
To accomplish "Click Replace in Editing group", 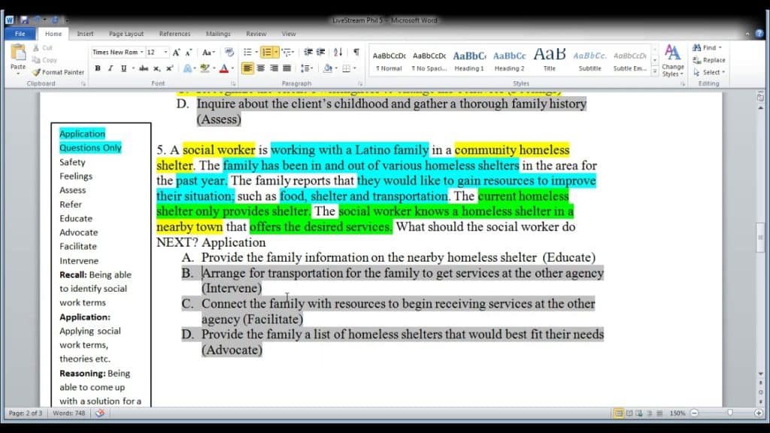I will coord(708,60).
